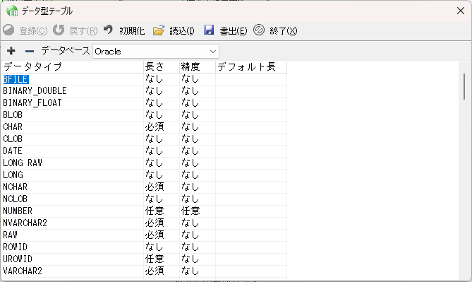Click the 長さ cell for UROWID row
The height and width of the screenshot is (282, 472).
click(162, 259)
